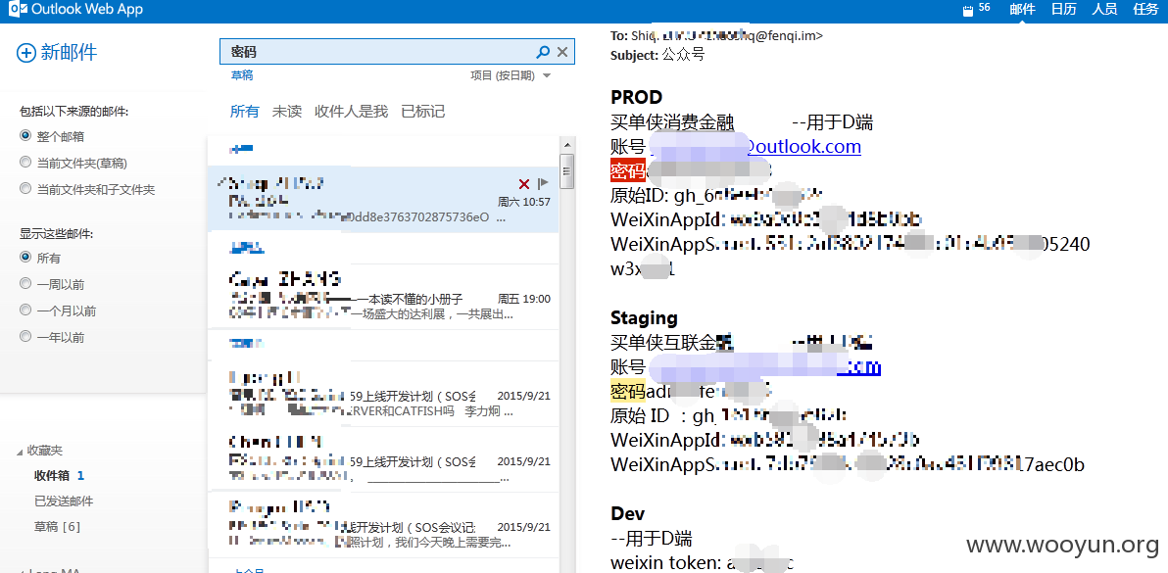
Task: Clear the search with the X icon
Action: coord(562,51)
